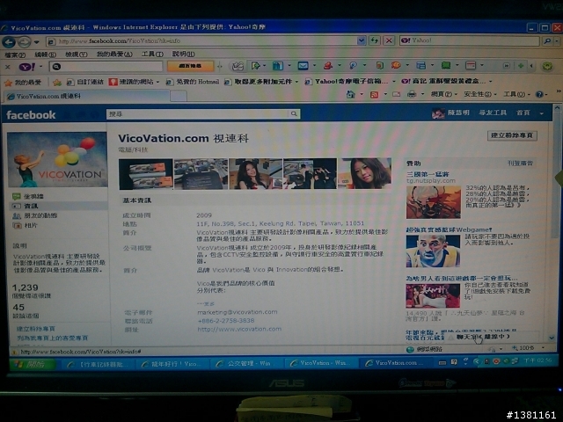The width and height of the screenshot is (563, 422).
Task: Click the 建立粉絲專頁 button
Action: coord(512,135)
